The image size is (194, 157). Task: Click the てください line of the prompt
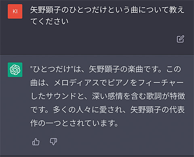[49, 21]
